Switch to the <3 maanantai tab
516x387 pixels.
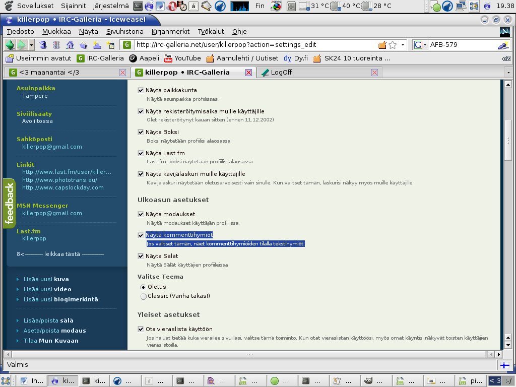tap(67, 73)
